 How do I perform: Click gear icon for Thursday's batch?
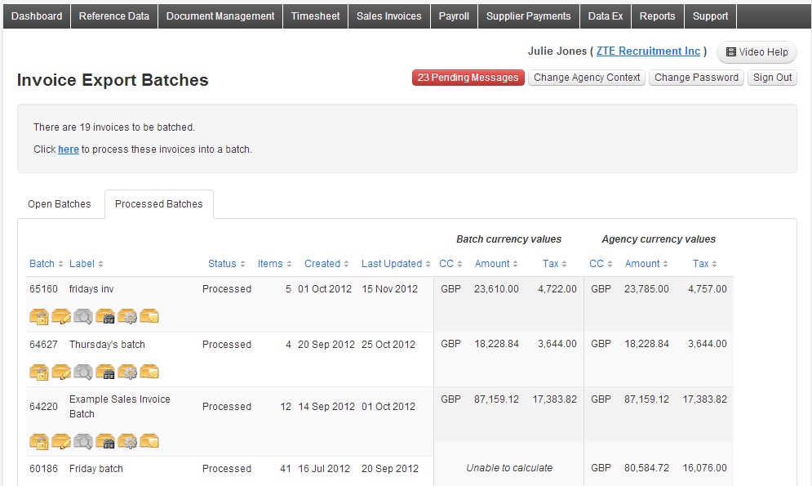[x=127, y=372]
